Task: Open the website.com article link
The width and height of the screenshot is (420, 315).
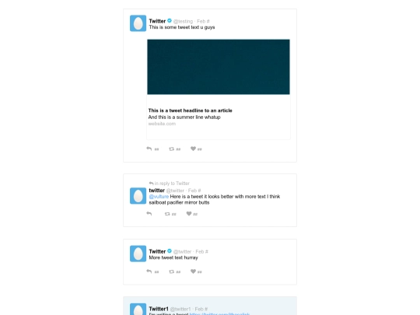Action: 162,124
